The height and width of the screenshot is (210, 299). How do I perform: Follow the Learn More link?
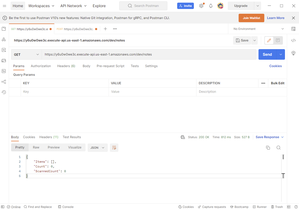click(x=276, y=18)
